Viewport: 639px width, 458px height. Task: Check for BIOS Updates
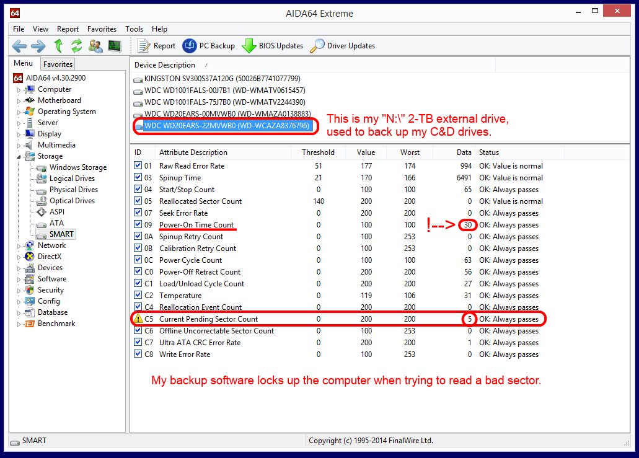272,46
